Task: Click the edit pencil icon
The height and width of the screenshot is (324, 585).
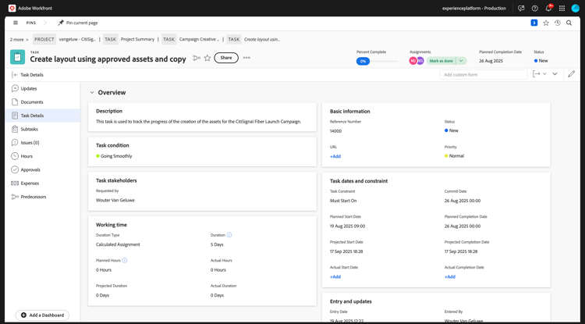Action: 571,74
